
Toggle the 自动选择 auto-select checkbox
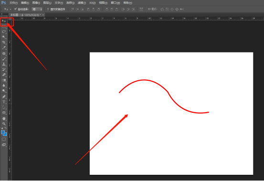pos(15,9)
